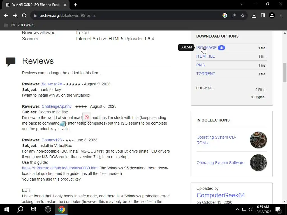Open reviewer Денис гейм profile

tap(52, 84)
